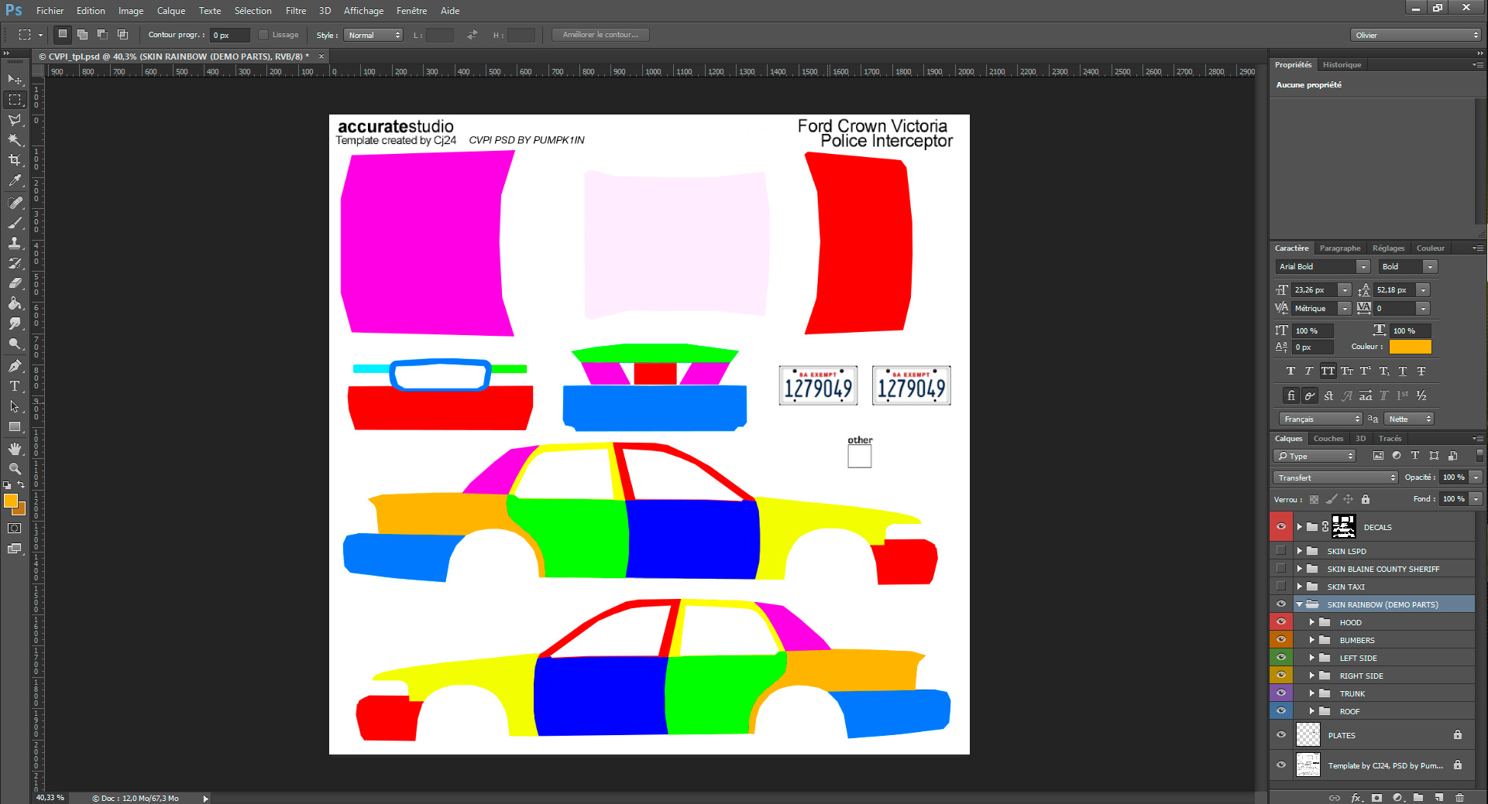Create a new layer group via folder icon
The image size is (1488, 804).
coord(1418,797)
